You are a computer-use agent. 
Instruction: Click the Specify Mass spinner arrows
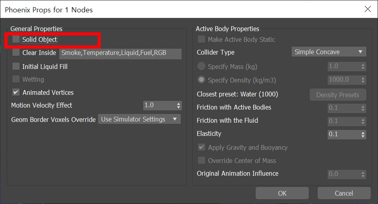tap(363, 67)
